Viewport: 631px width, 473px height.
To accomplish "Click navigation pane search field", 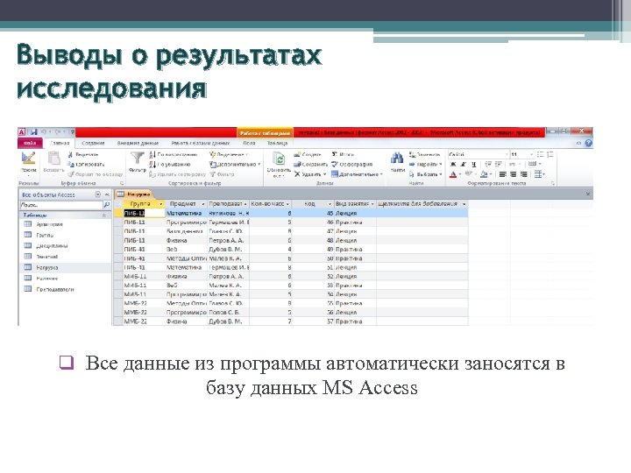I will click(61, 205).
